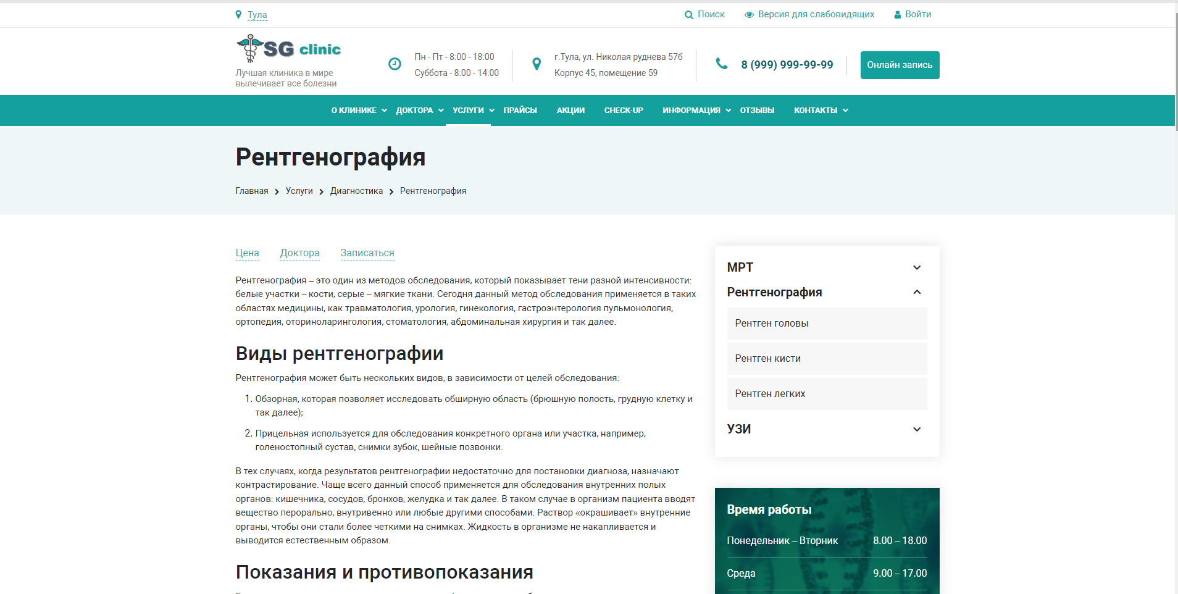Click the SG clinic logo
This screenshot has height=594, width=1178.
289,49
